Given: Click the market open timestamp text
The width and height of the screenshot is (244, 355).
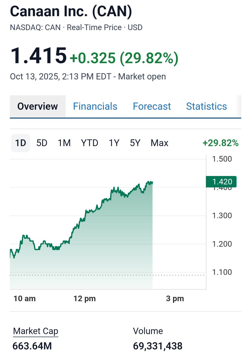Looking at the screenshot, I should point(88,76).
